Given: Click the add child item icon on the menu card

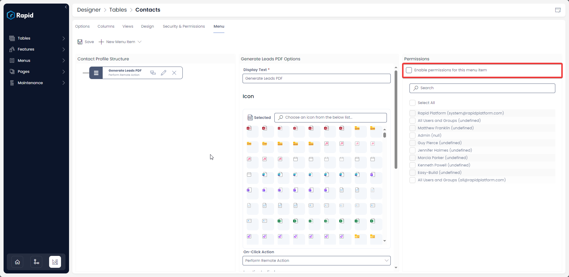Looking at the screenshot, I should pos(153,73).
